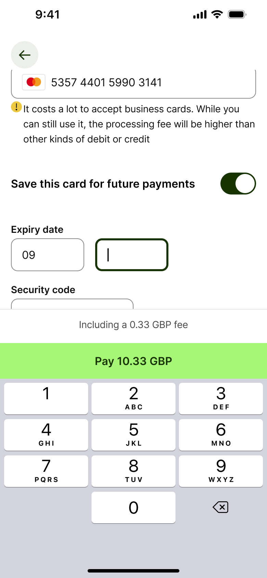Focus the empty expiry year field

pyautogui.click(x=132, y=255)
